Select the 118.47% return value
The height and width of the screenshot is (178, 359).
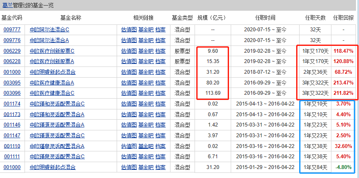coord(343,51)
